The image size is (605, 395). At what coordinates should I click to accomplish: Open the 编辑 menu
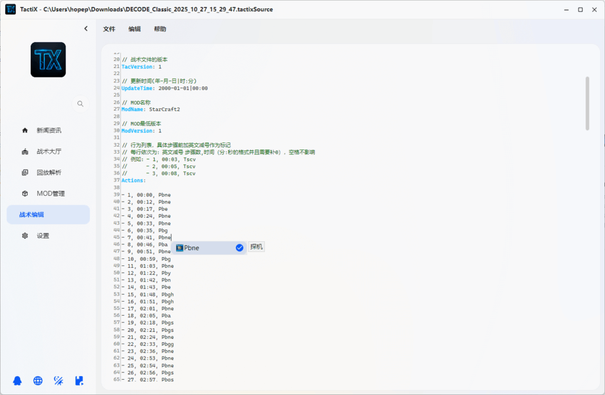(135, 29)
